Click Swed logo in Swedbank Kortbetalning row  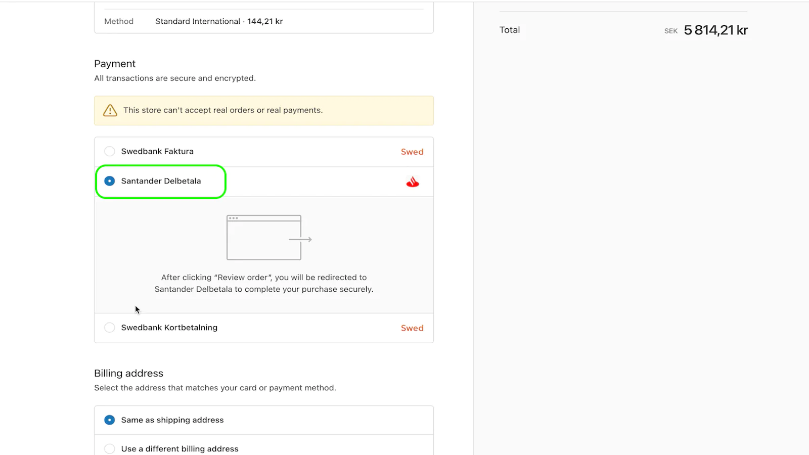coord(412,328)
